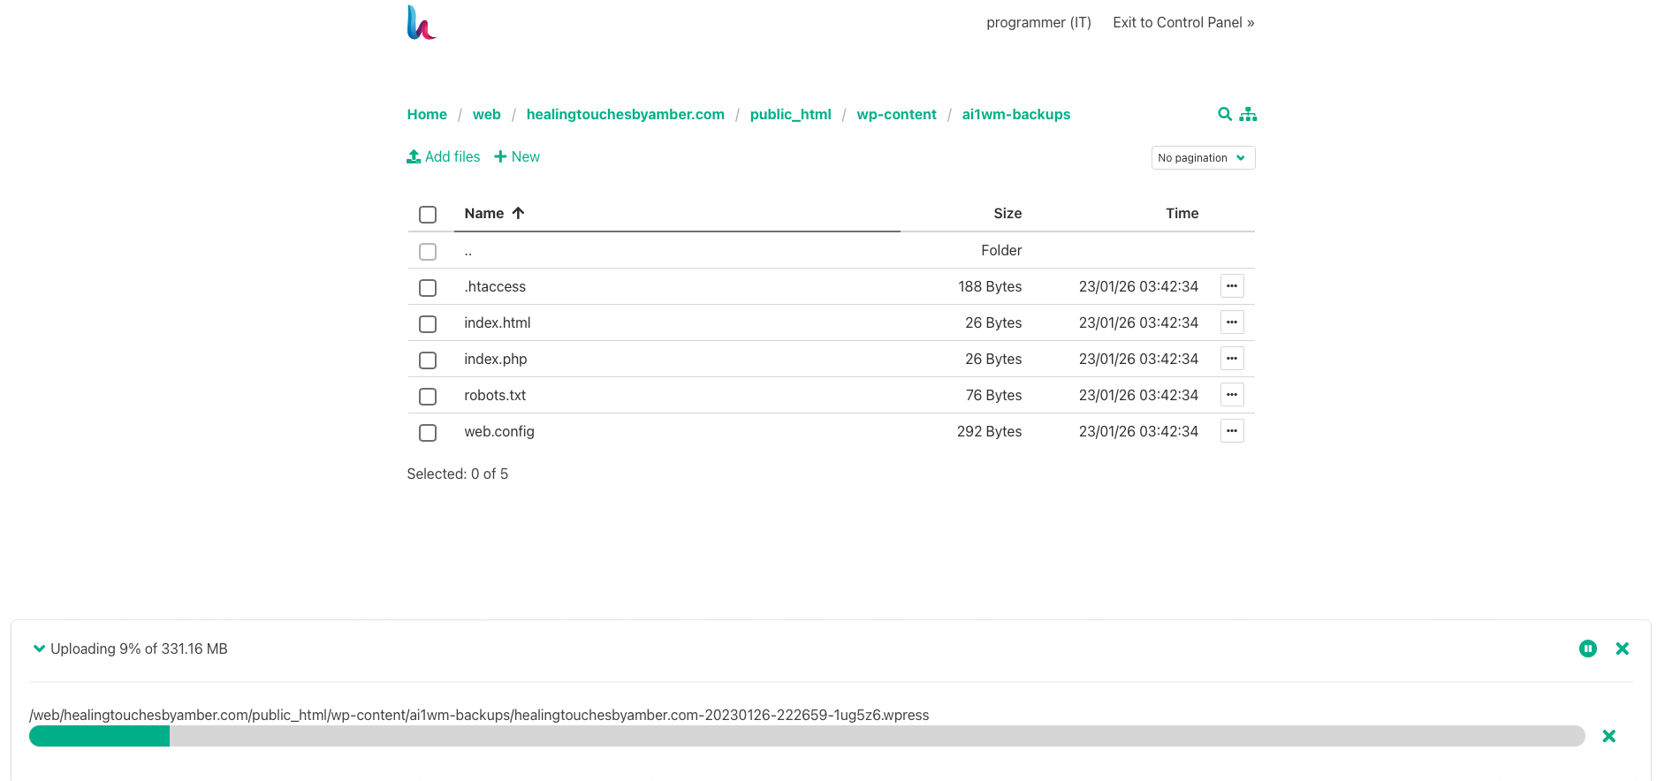The width and height of the screenshot is (1665, 781).
Task: Click Exit to Control Panel link
Action: [x=1183, y=22]
